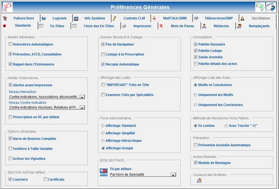Uncheck Prévention, ATCD, Consultation
This screenshot has width=279, height=189.
point(10,54)
